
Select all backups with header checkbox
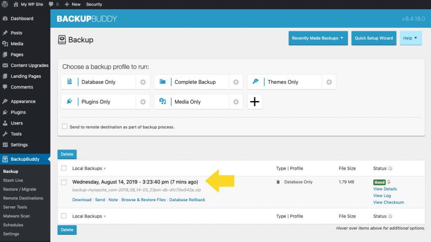[64, 168]
